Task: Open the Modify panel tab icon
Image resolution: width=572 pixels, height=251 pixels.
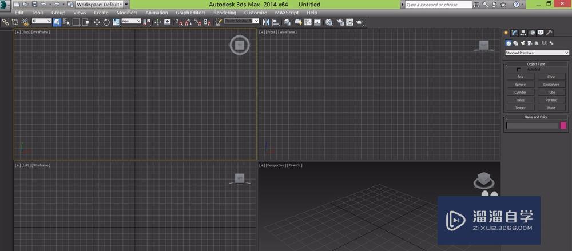Action: pyautogui.click(x=515, y=33)
